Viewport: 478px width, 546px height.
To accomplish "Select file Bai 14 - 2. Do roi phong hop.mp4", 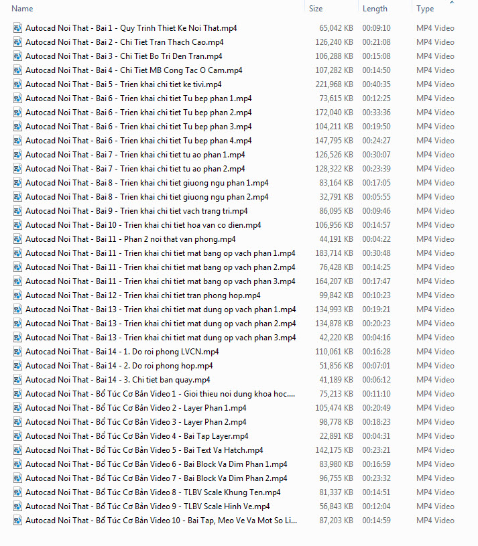I will click(119, 366).
